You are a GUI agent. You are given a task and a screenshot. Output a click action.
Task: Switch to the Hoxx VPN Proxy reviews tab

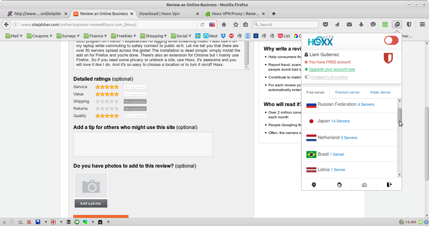[x=235, y=14]
